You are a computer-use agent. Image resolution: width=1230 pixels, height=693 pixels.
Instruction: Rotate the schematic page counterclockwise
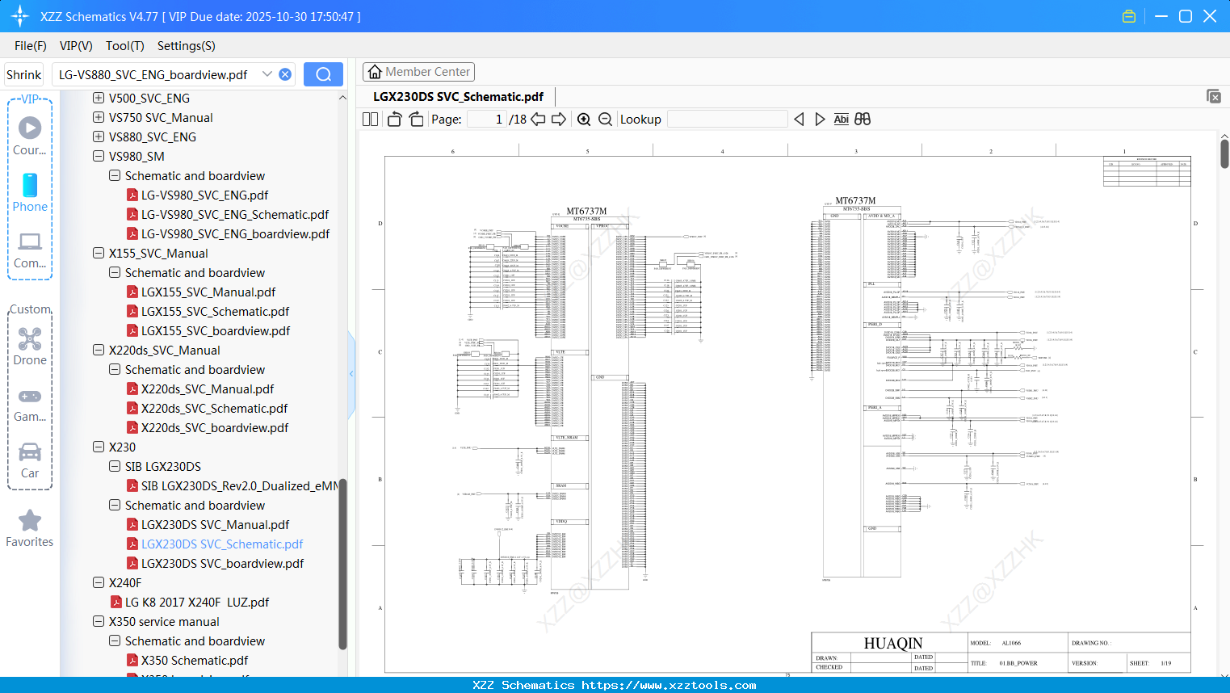click(x=393, y=118)
